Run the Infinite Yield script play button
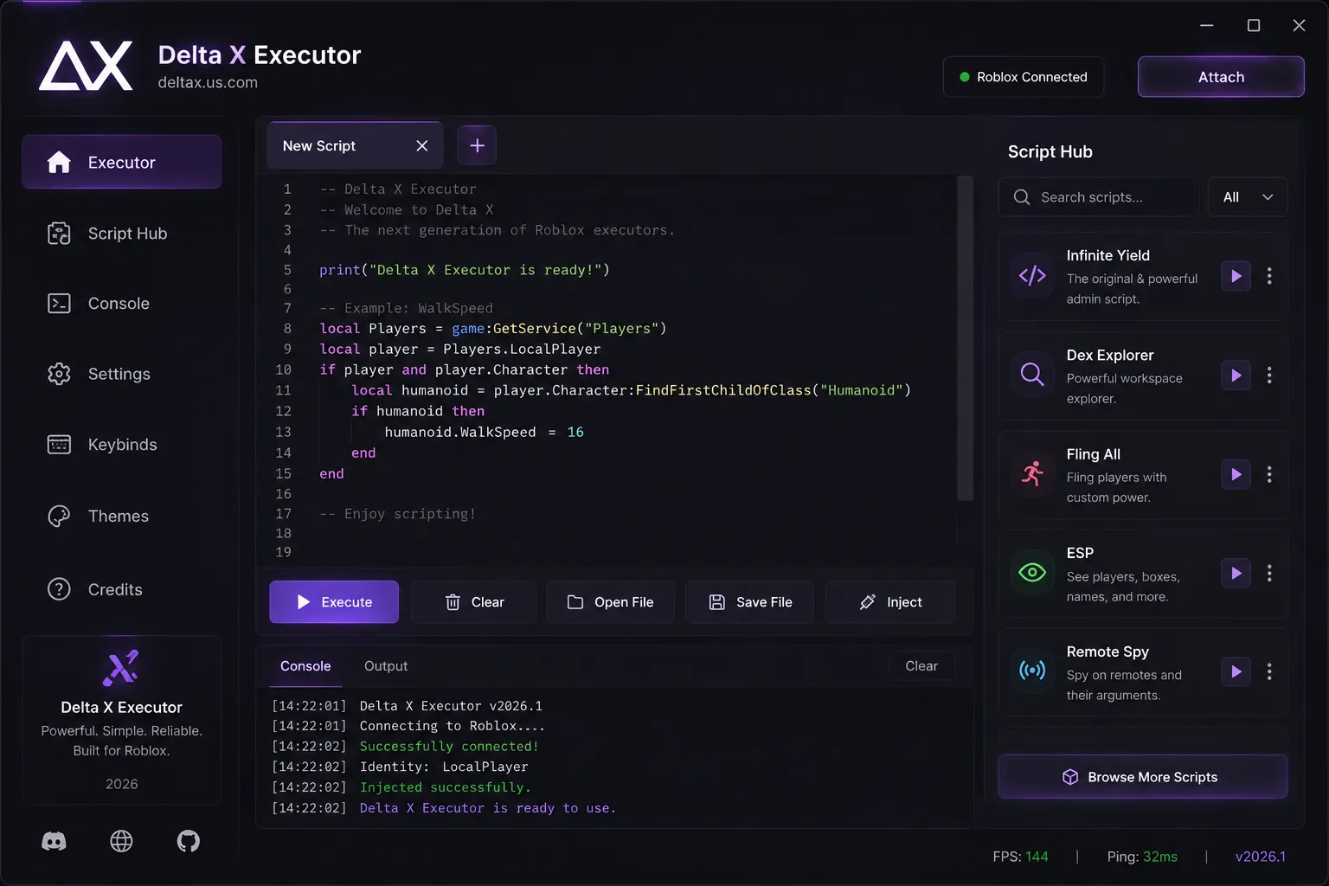The width and height of the screenshot is (1329, 886). (x=1236, y=276)
